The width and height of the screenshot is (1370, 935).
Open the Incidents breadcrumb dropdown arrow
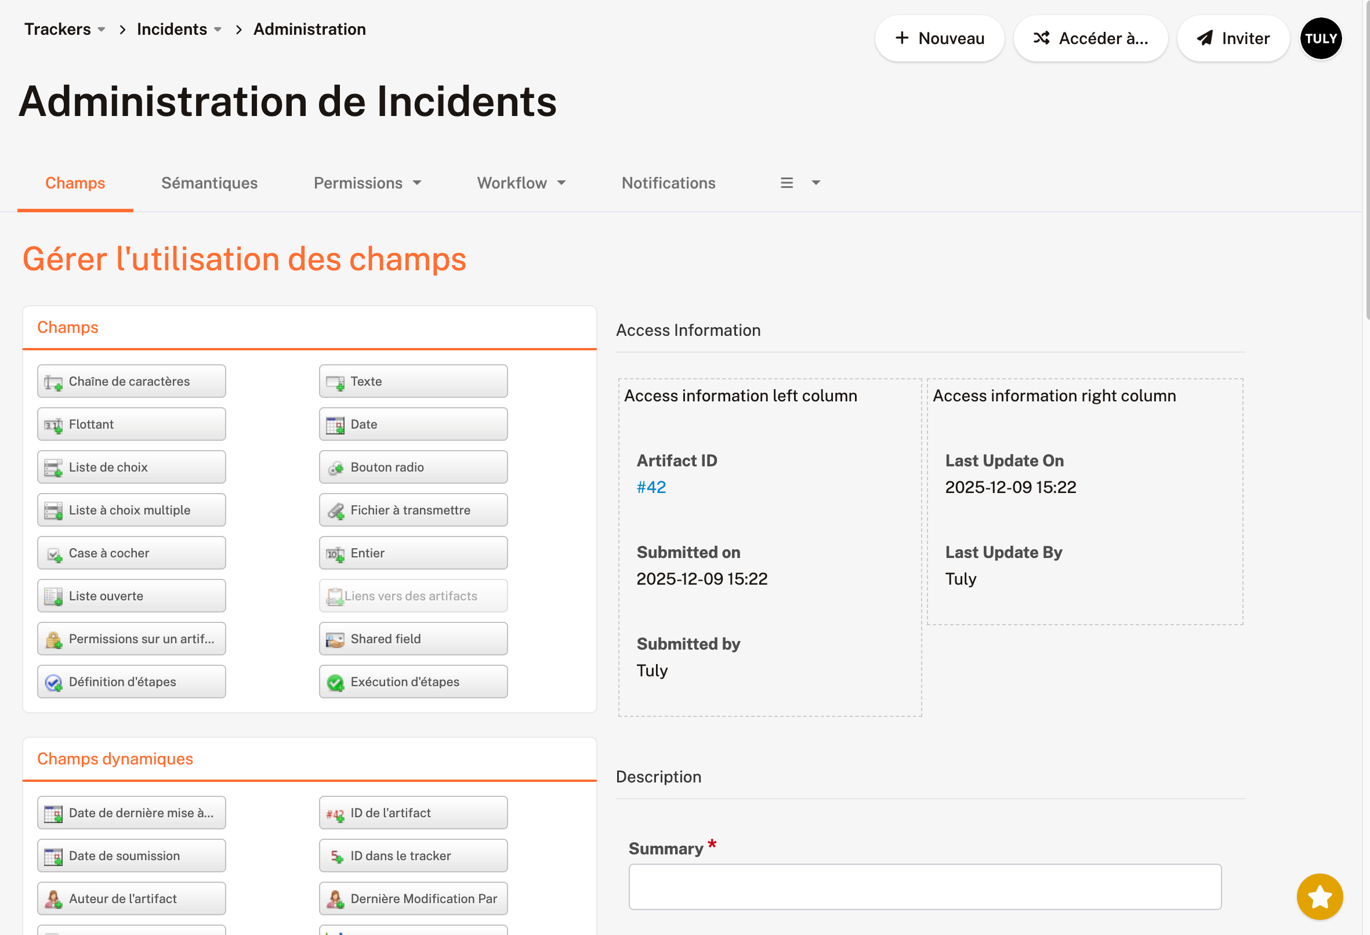(218, 30)
